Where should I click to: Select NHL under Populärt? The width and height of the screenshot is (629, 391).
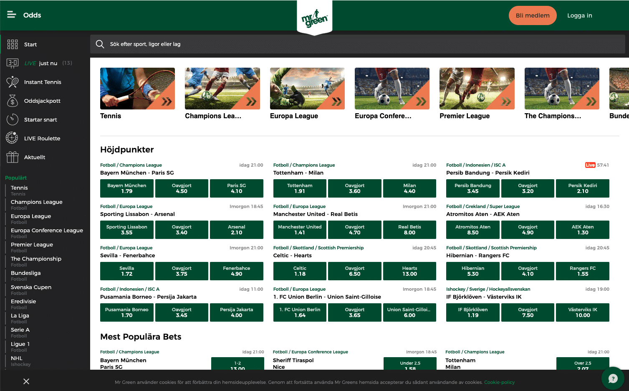pyautogui.click(x=17, y=358)
